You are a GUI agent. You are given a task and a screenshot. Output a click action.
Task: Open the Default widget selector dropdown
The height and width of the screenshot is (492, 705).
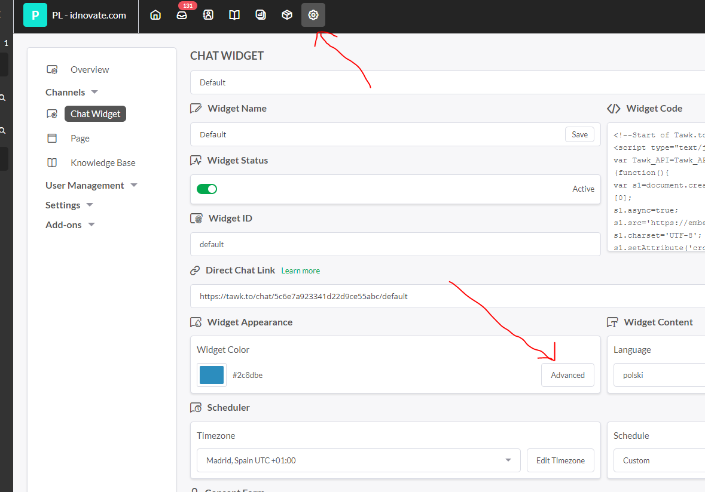tap(447, 82)
